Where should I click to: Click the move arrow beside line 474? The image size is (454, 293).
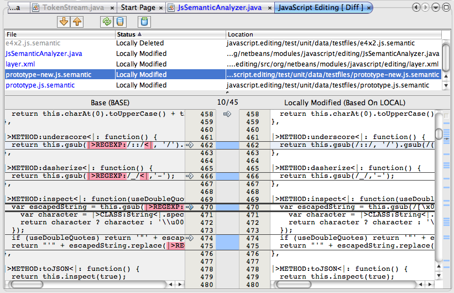[189, 238]
